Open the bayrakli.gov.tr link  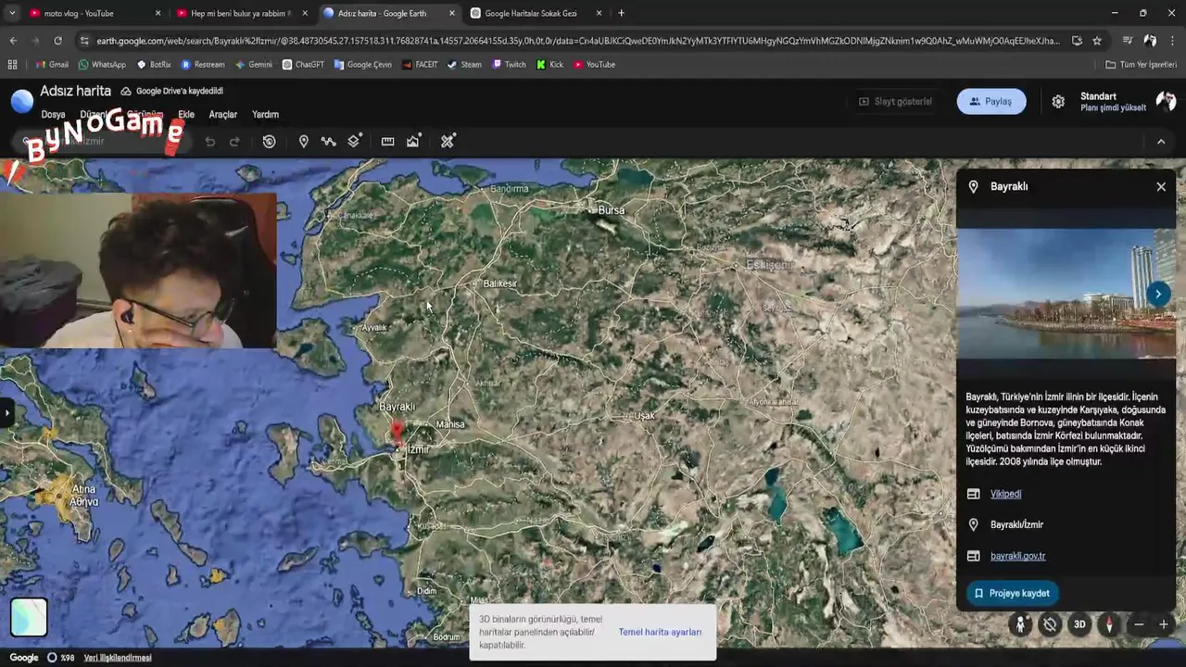click(x=1017, y=557)
